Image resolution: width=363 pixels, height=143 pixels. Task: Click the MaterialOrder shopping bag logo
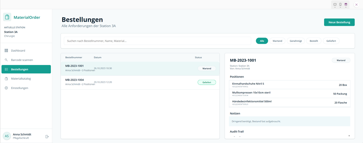[x=7, y=17]
